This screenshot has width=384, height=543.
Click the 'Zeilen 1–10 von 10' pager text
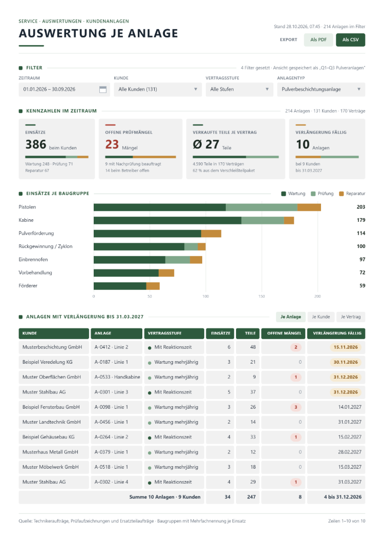pos(347,521)
